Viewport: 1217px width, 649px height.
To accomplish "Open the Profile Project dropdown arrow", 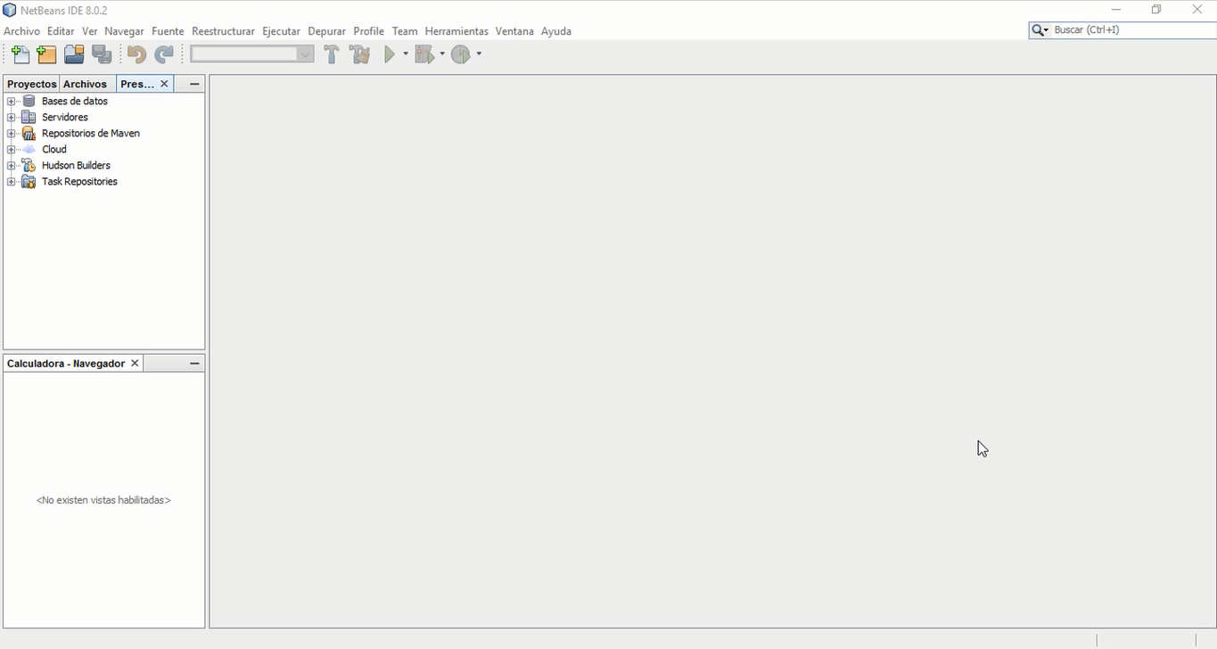I will pos(479,54).
